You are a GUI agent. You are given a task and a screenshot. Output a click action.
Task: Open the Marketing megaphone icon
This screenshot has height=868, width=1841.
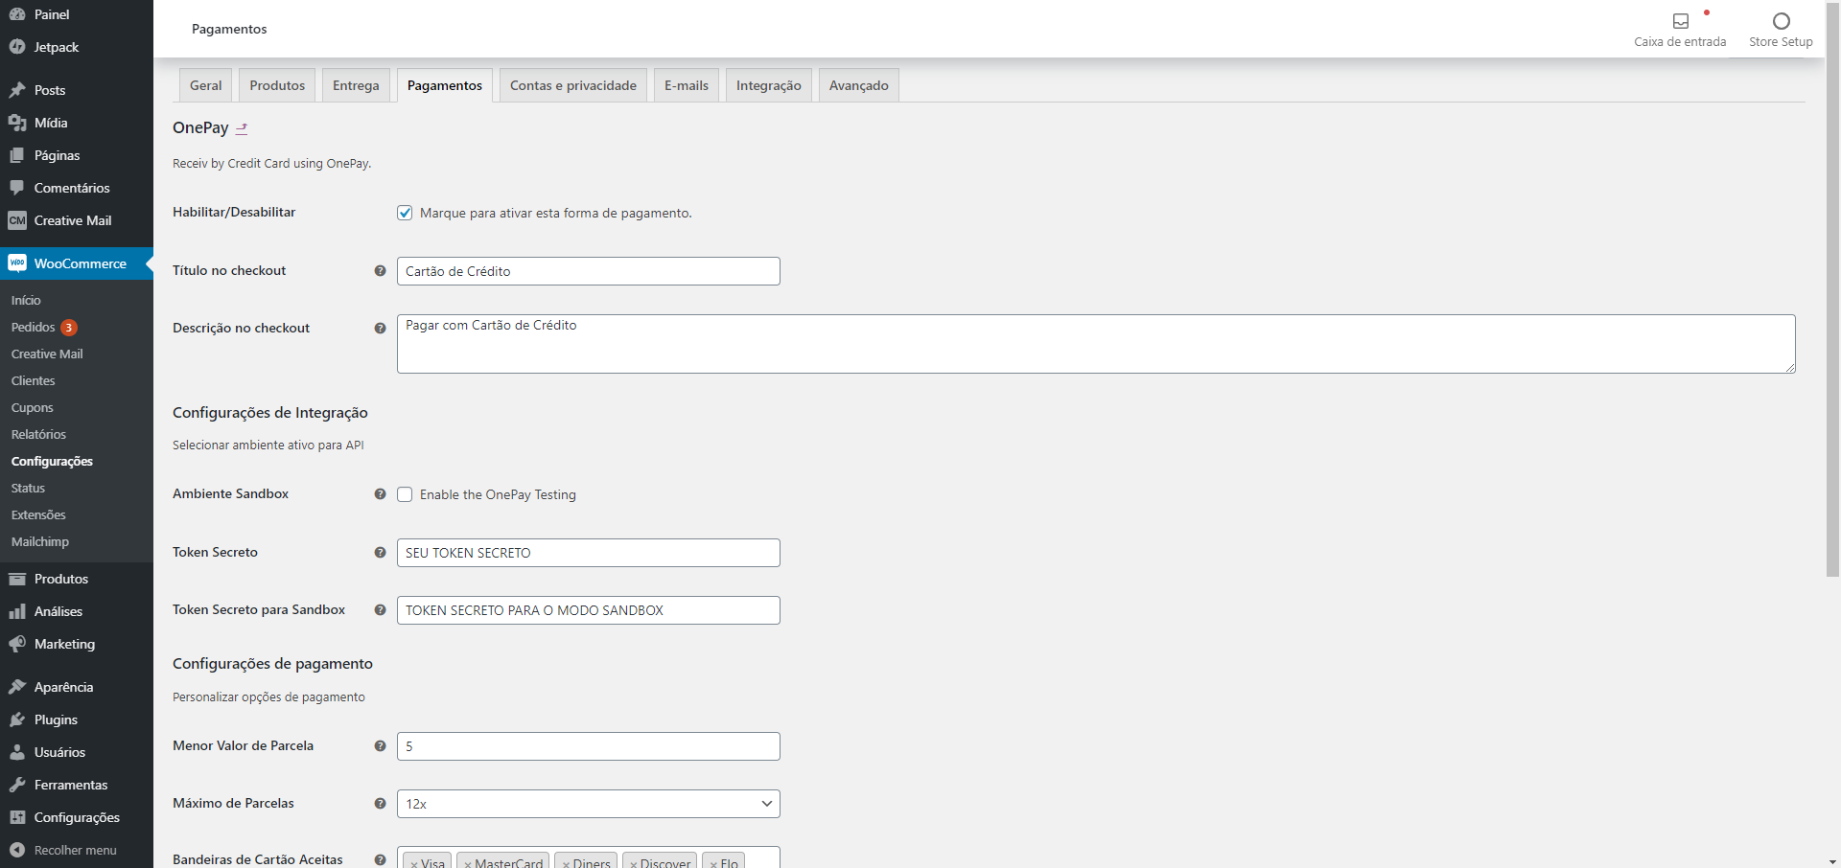(x=17, y=644)
